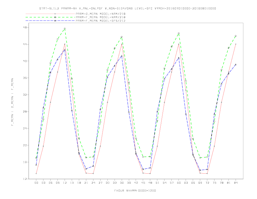
Task: Click the x-axis tick label 00
Action: point(36,183)
